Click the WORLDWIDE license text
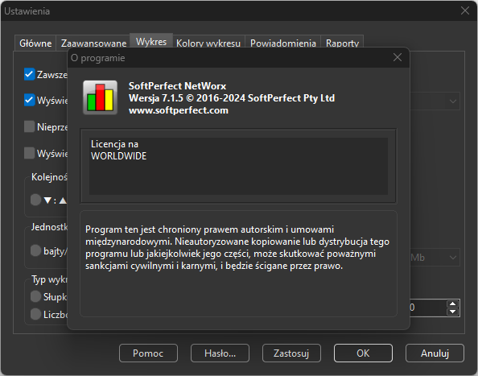Viewport: 478px width, 376px height. coord(118,156)
